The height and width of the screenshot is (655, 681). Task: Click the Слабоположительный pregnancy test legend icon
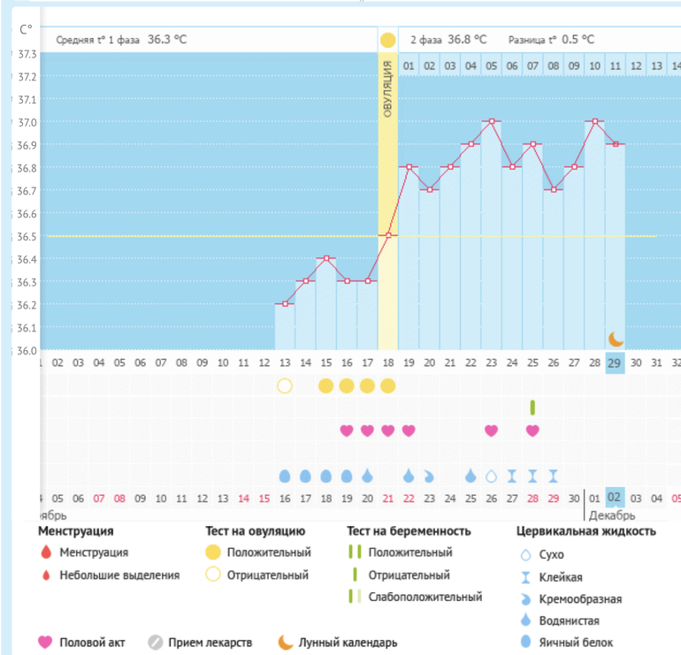(355, 597)
